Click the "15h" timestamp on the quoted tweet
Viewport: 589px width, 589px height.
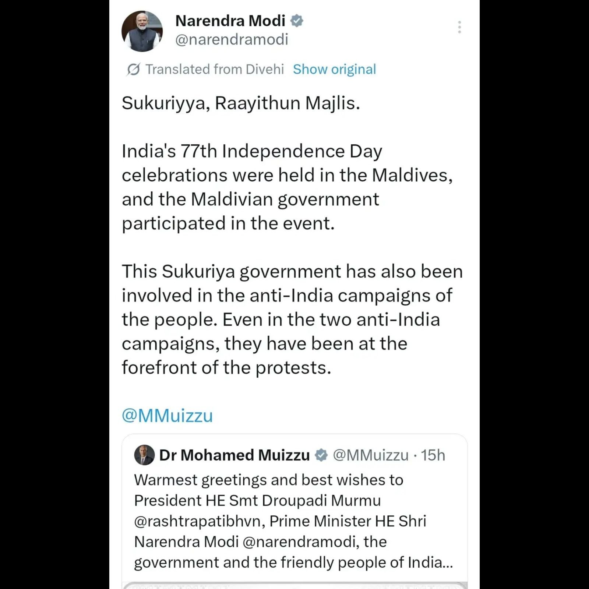pyautogui.click(x=433, y=455)
